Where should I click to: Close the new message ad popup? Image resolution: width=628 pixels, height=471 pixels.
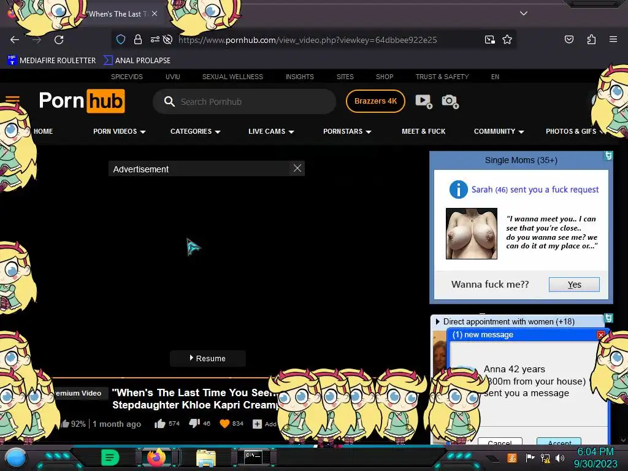coord(601,335)
